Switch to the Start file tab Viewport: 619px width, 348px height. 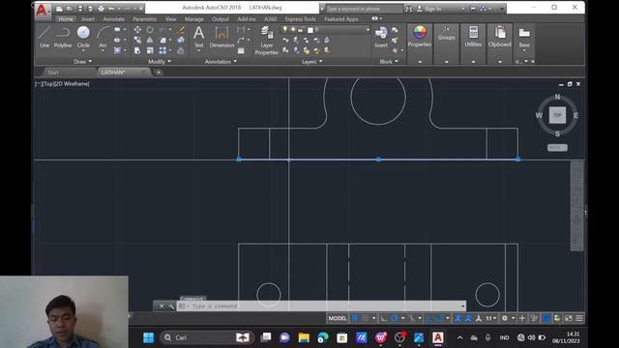[x=53, y=72]
